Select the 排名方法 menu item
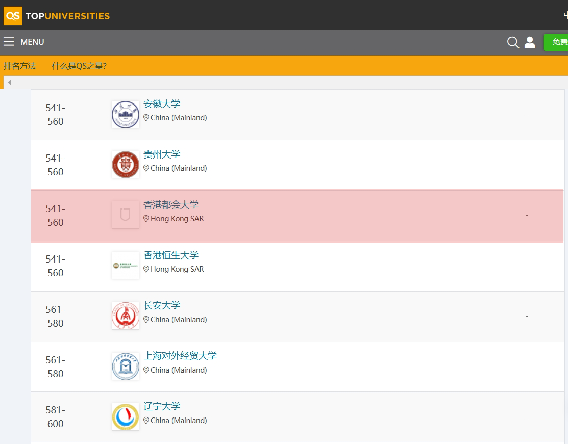 [x=19, y=66]
